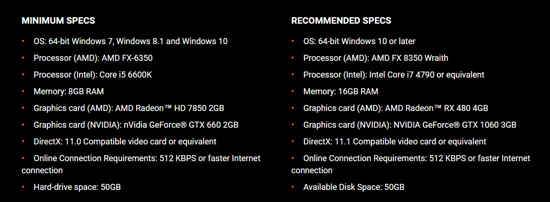Click the MINIMUM SPECS heading
This screenshot has width=550, height=202.
click(x=58, y=21)
